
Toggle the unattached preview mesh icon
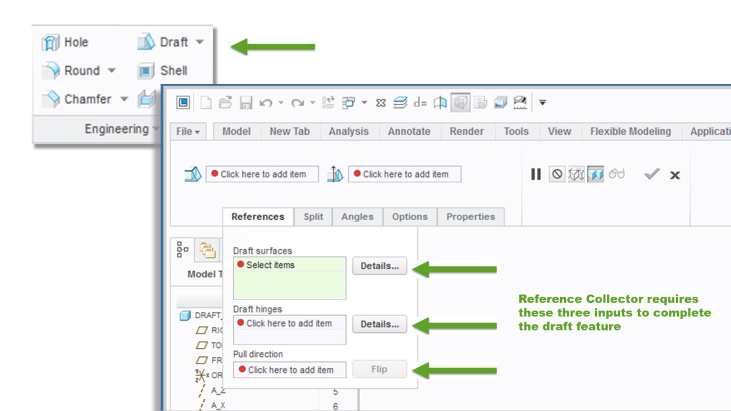pyautogui.click(x=576, y=175)
